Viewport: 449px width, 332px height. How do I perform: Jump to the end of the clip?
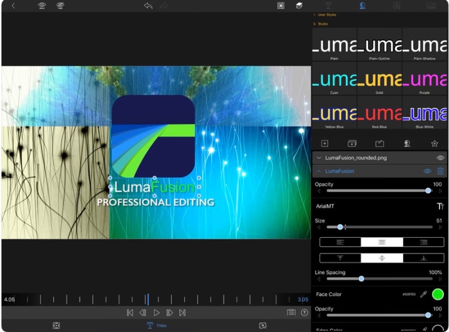click(182, 313)
